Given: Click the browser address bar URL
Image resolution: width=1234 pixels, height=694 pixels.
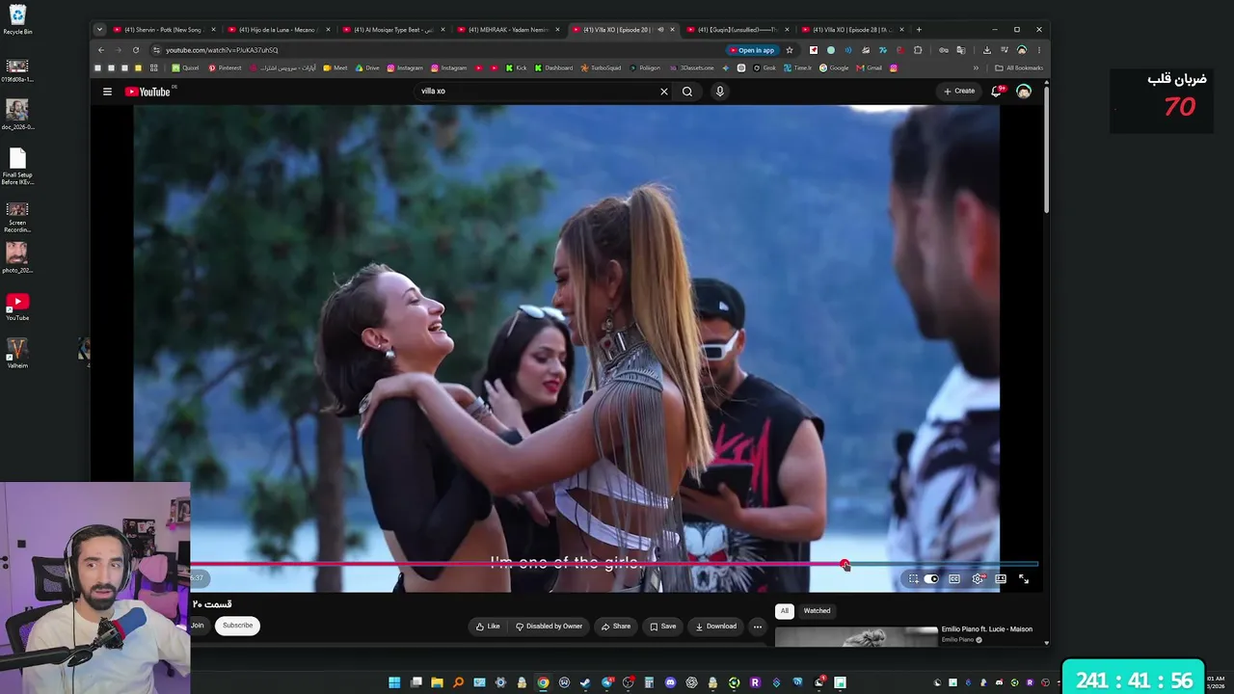Looking at the screenshot, I should pos(222,50).
